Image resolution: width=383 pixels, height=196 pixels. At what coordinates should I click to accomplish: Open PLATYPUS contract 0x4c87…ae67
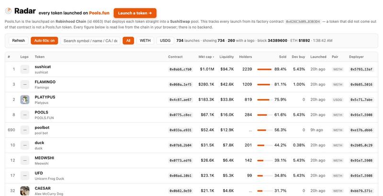point(180,100)
